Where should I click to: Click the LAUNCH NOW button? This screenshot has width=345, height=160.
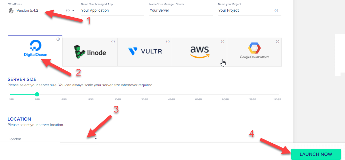316,154
